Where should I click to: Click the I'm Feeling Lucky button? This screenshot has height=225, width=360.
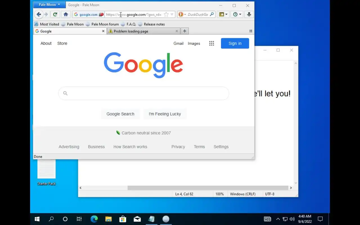coord(165,114)
